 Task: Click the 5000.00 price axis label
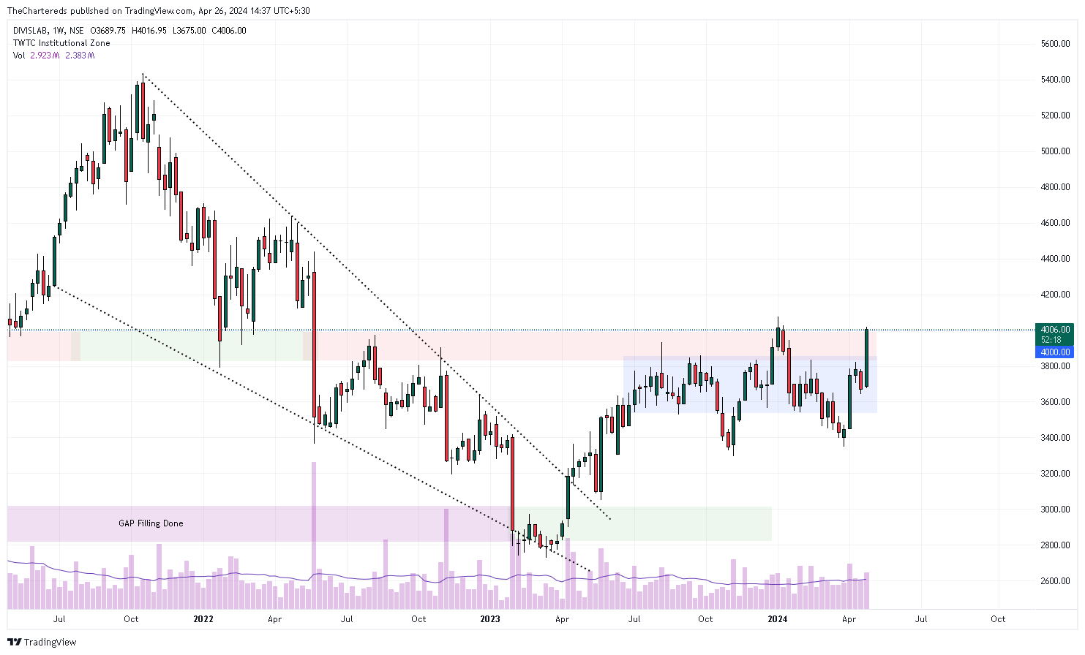1055,151
